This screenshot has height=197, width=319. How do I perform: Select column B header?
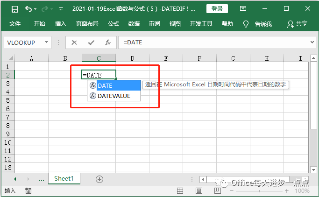[65, 58]
